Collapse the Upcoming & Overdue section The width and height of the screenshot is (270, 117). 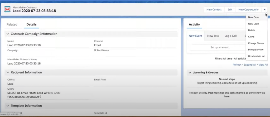190,73
